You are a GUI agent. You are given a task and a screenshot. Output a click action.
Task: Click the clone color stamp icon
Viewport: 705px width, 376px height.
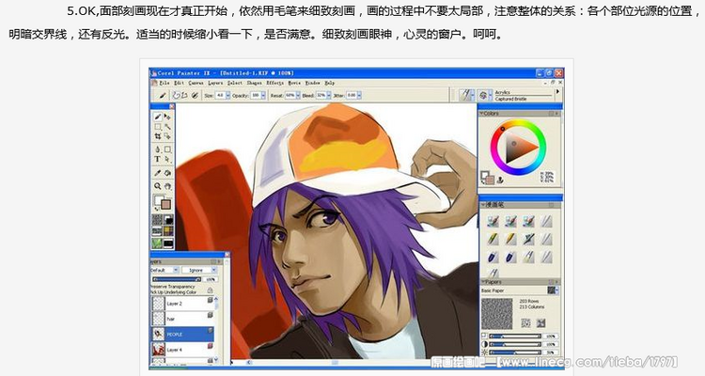(x=500, y=180)
